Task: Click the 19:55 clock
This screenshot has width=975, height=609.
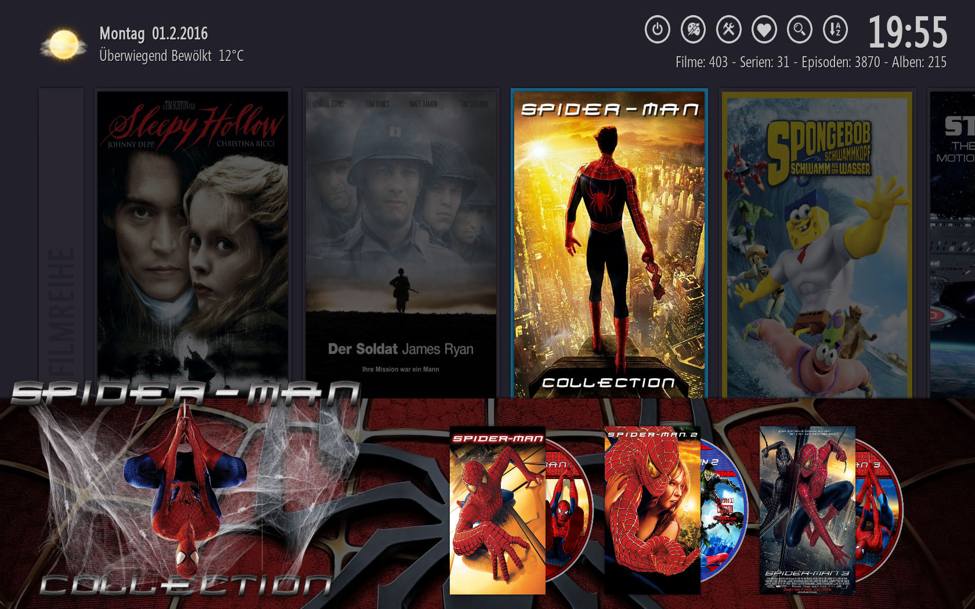Action: (x=908, y=32)
